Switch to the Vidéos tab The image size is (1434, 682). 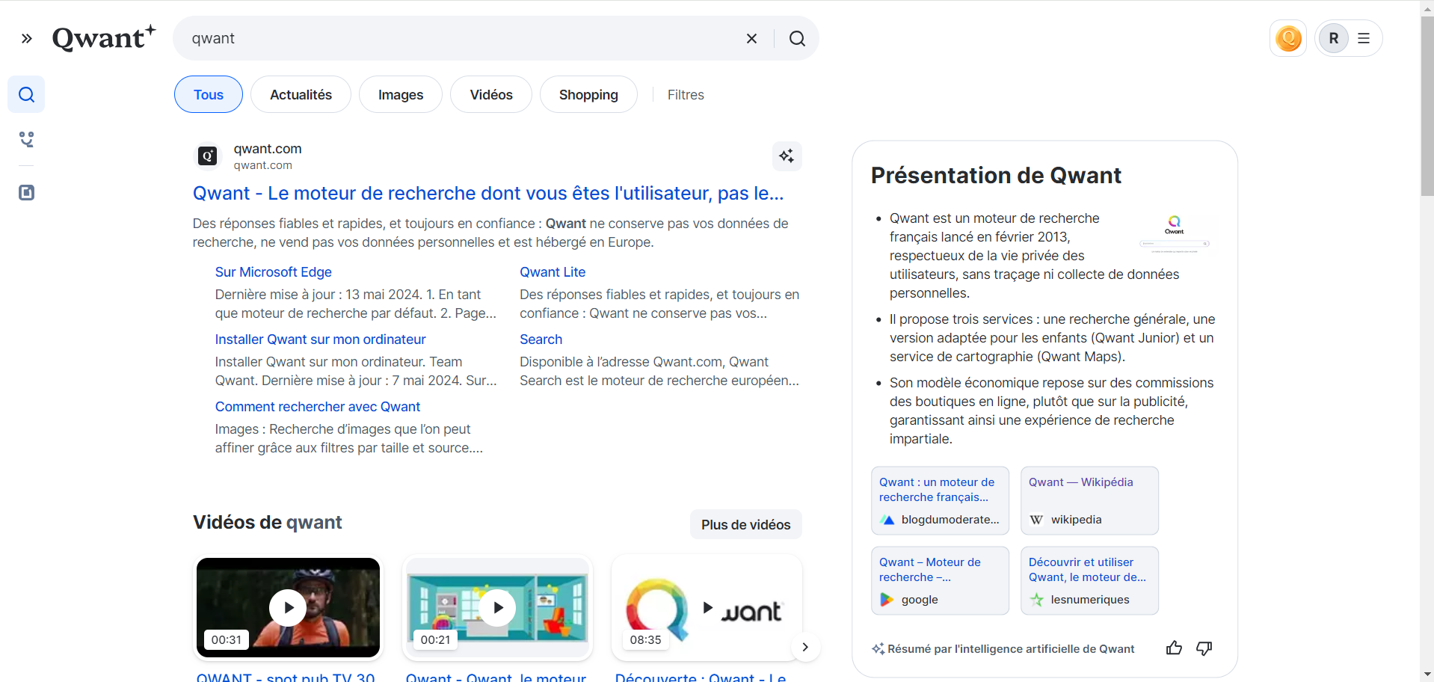pyautogui.click(x=491, y=94)
